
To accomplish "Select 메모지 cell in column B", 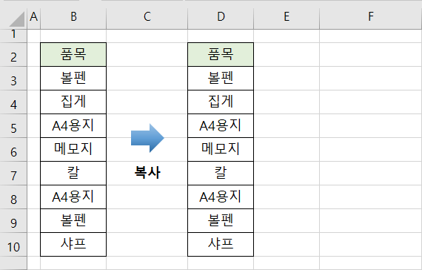I will pyautogui.click(x=73, y=149).
